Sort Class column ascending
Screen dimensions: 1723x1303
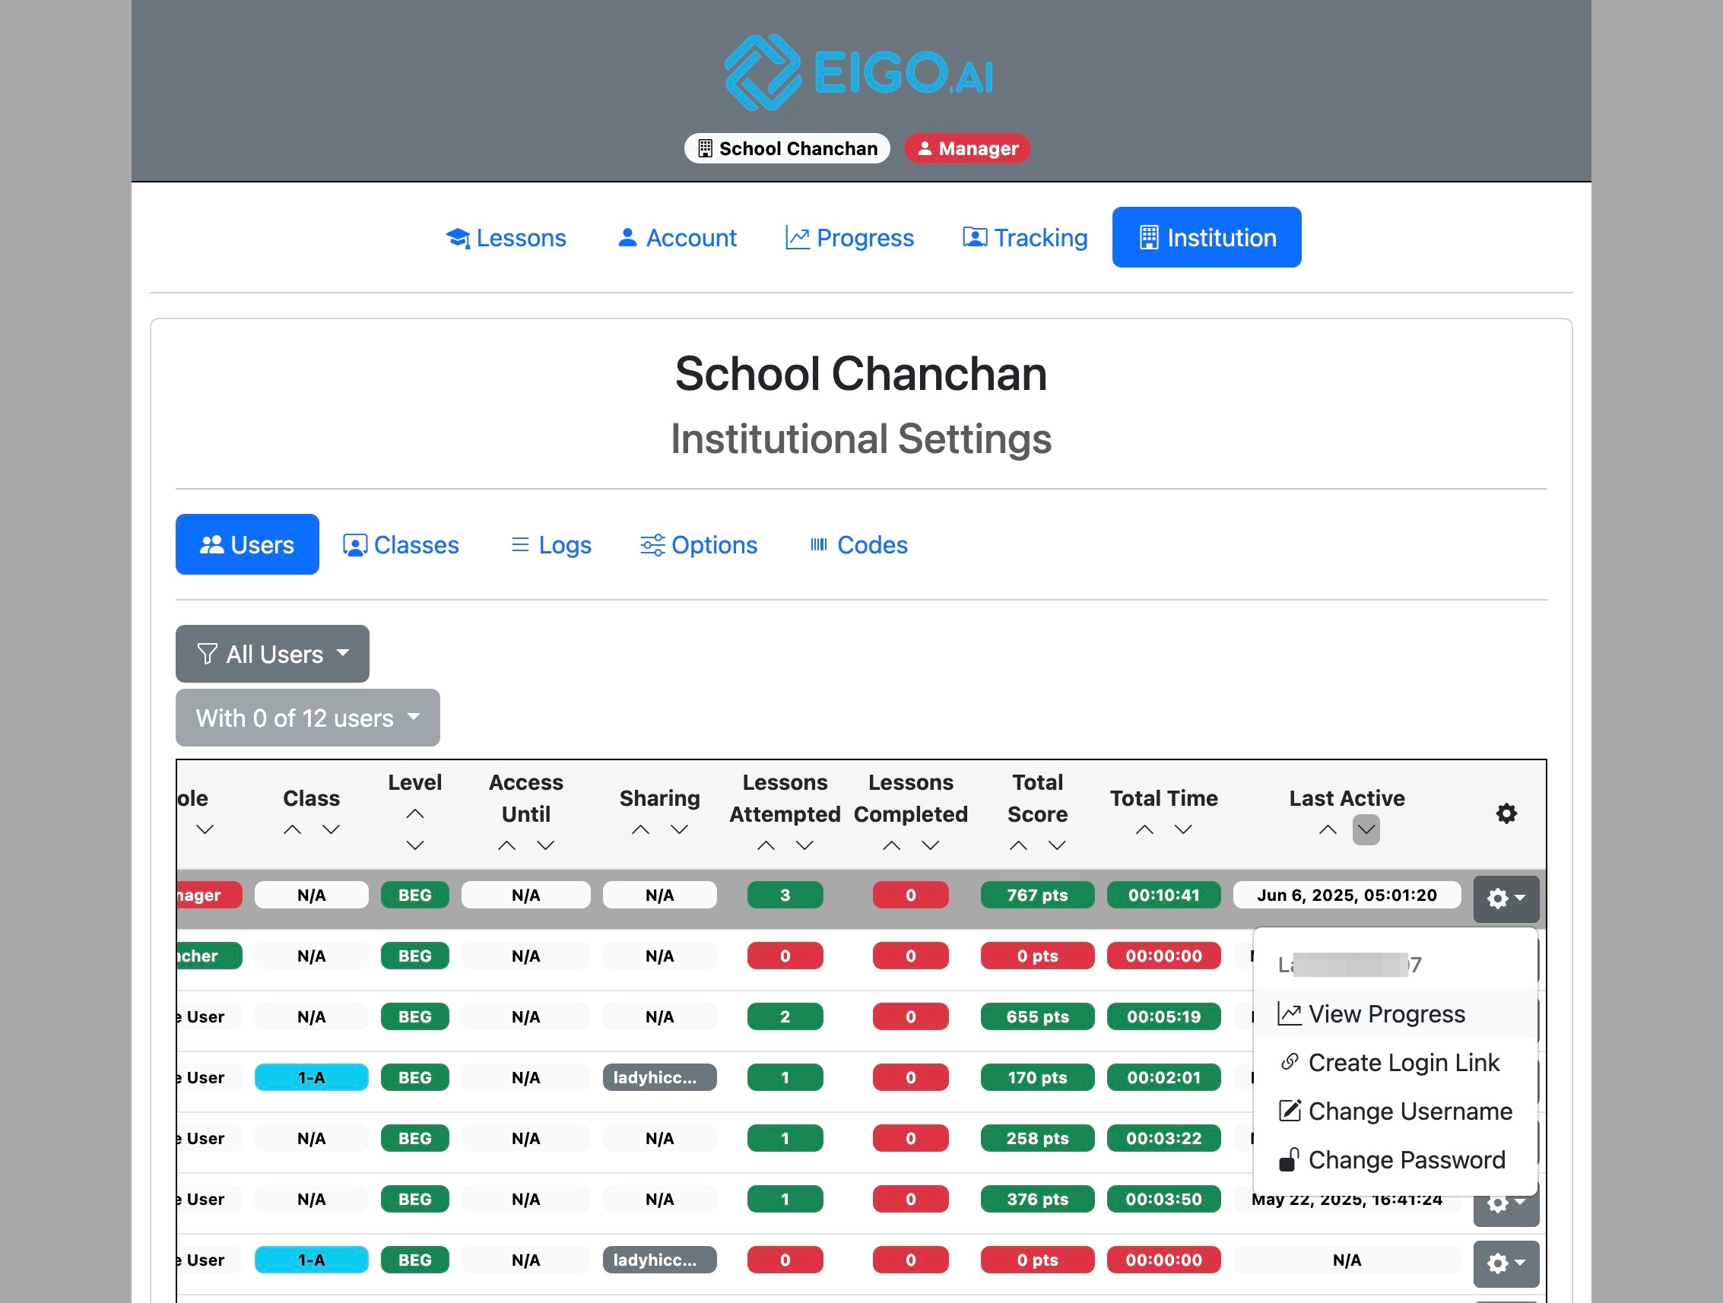click(x=292, y=829)
